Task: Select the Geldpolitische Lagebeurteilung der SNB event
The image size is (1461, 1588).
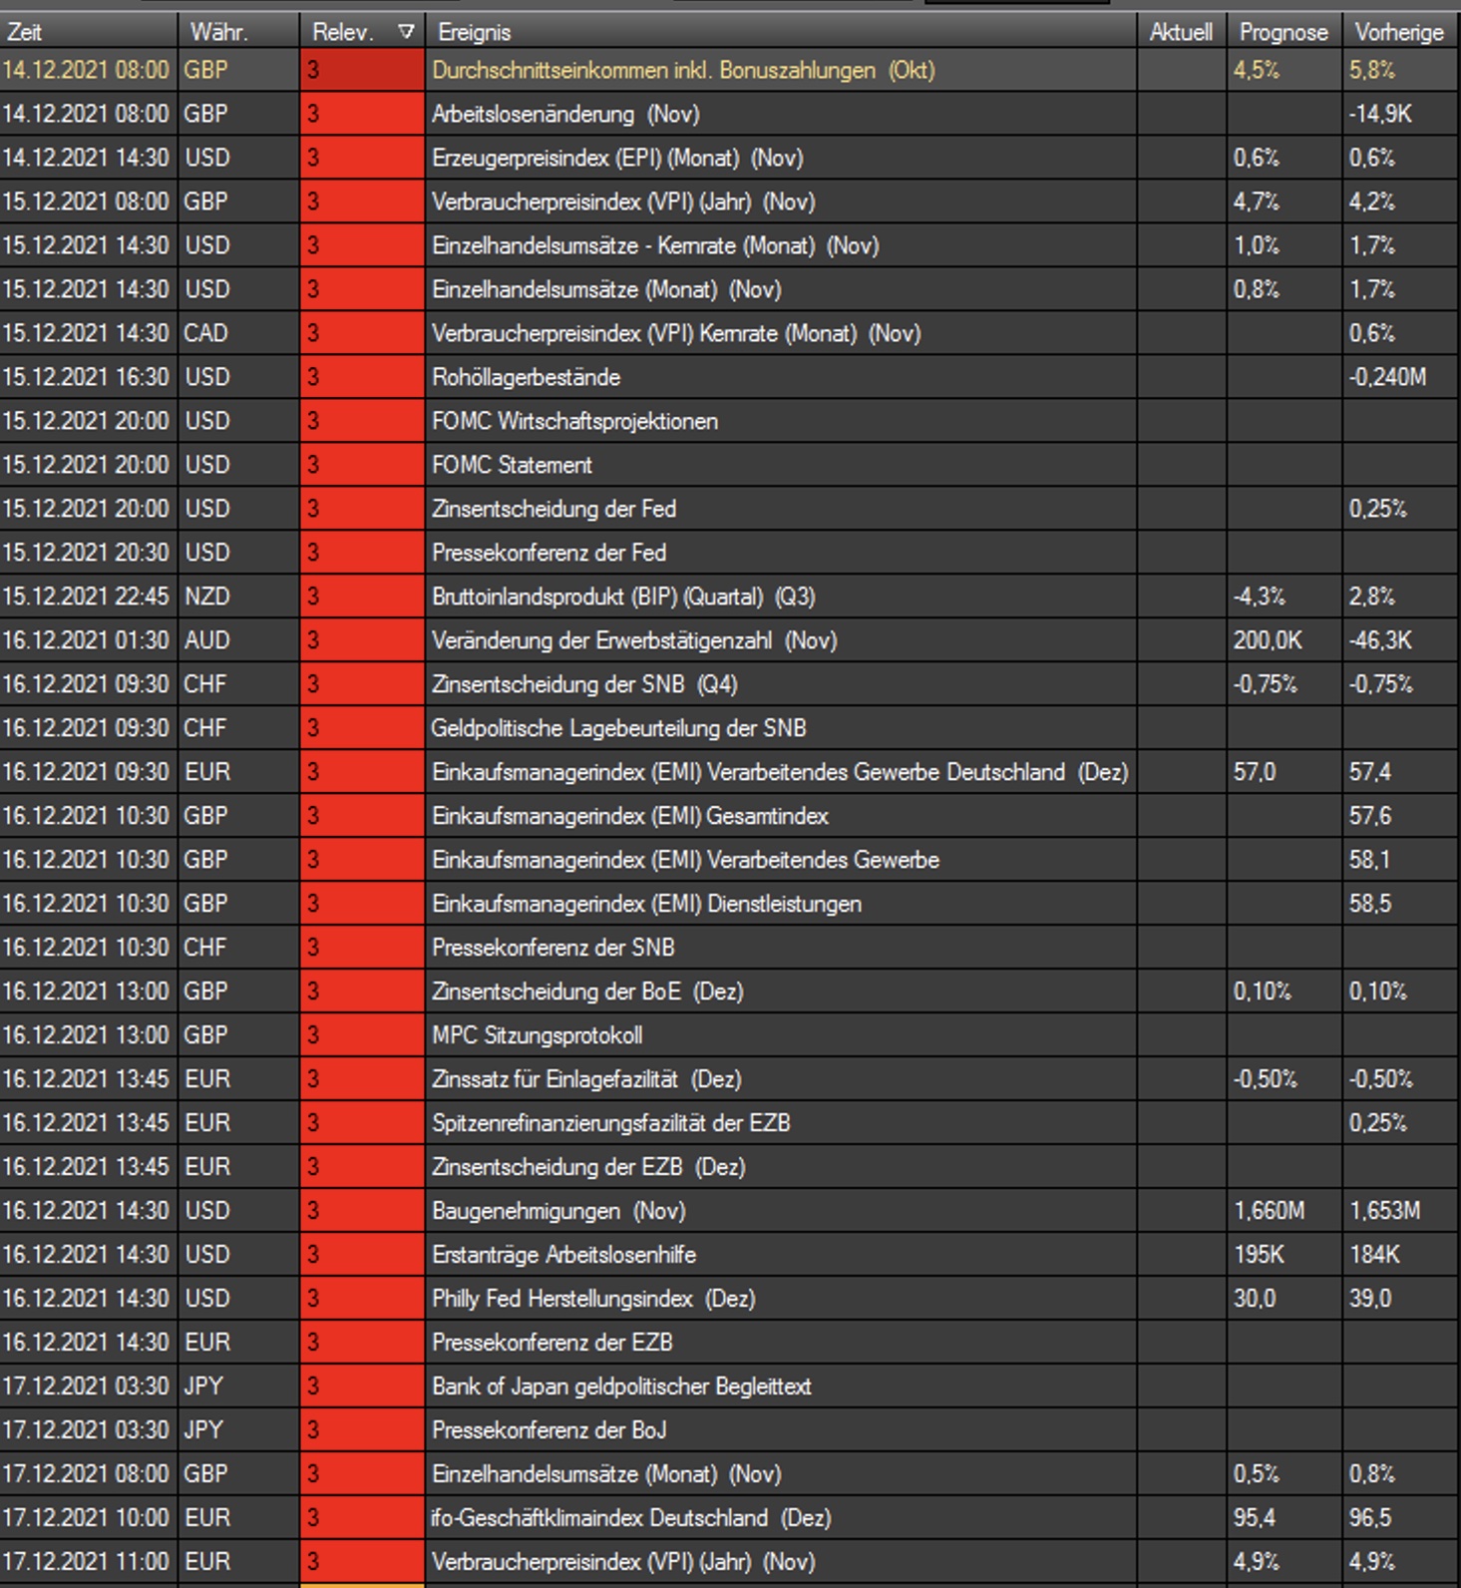Action: coord(618,728)
